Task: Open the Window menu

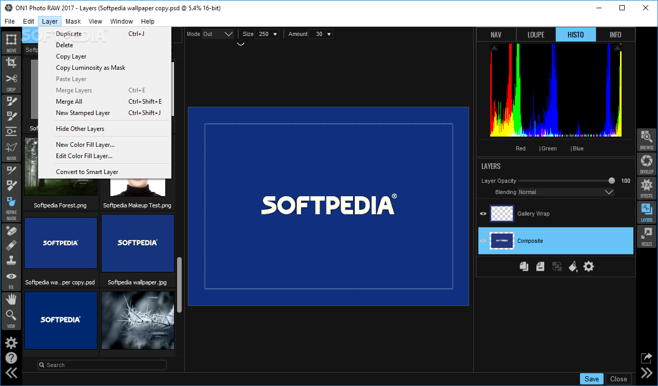Action: click(x=122, y=21)
